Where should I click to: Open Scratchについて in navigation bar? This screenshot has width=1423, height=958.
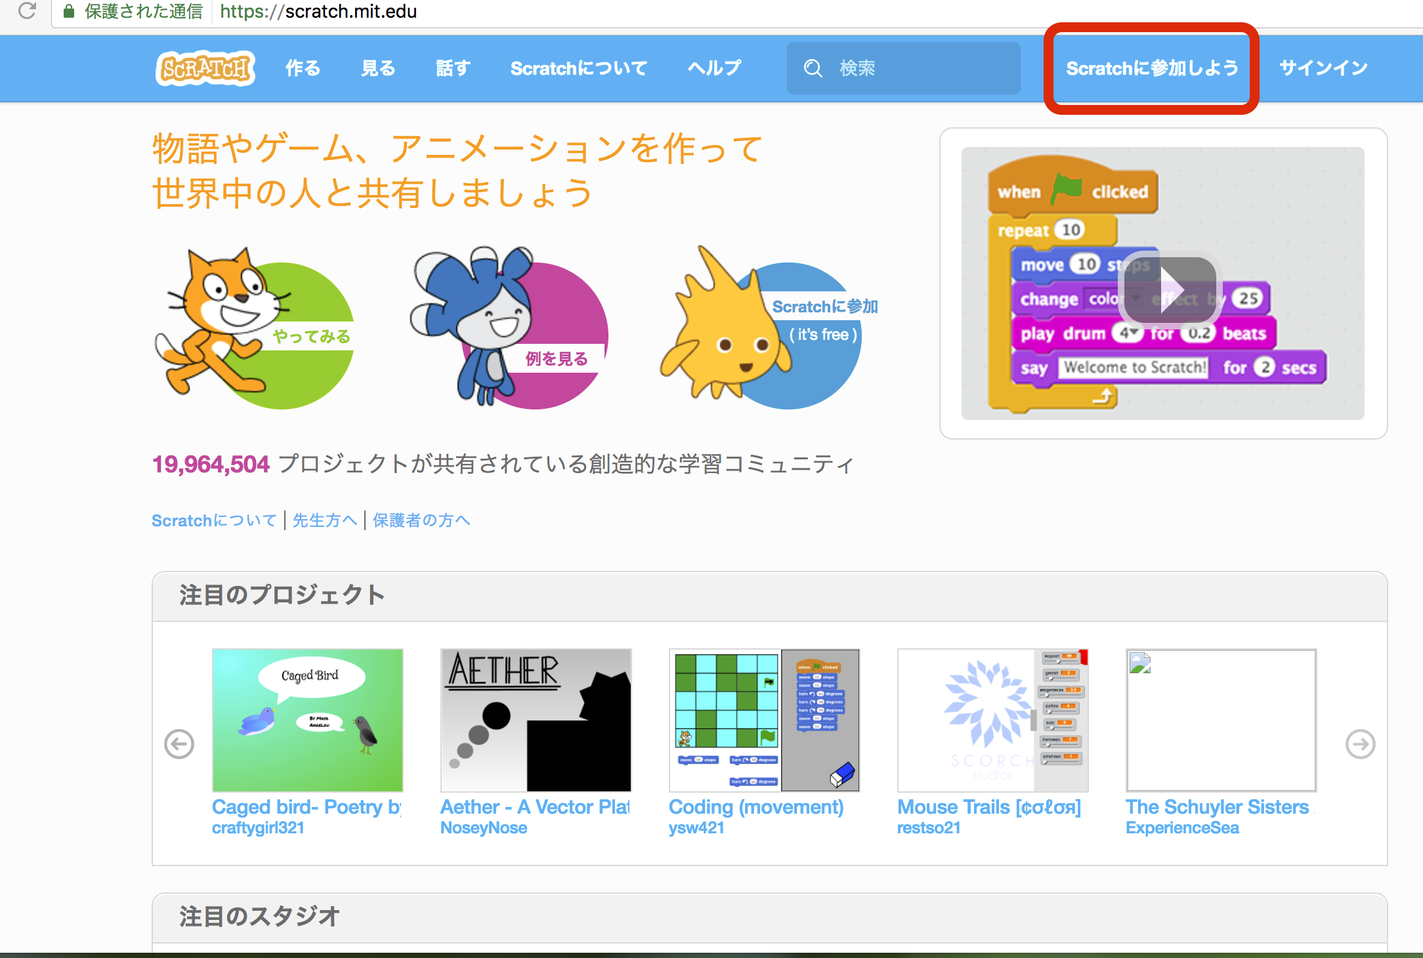click(x=579, y=68)
